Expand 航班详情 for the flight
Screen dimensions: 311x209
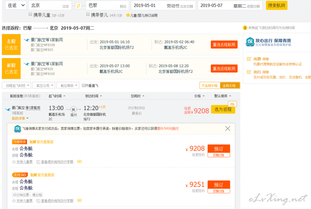20,118
